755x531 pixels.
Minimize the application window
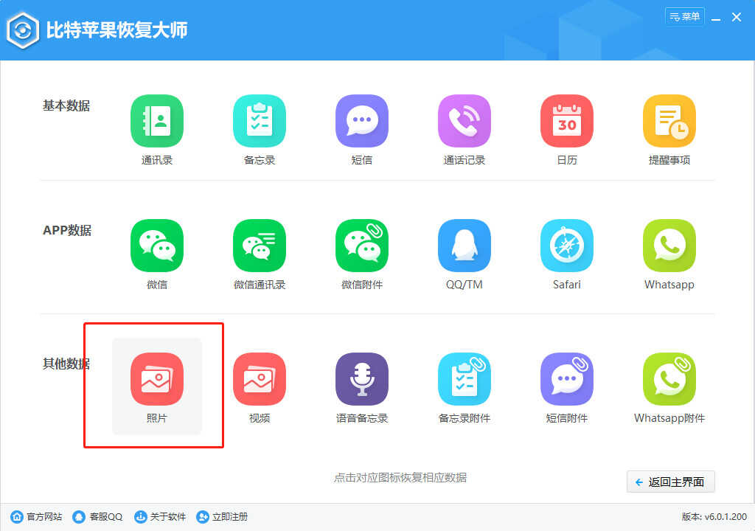click(x=716, y=18)
